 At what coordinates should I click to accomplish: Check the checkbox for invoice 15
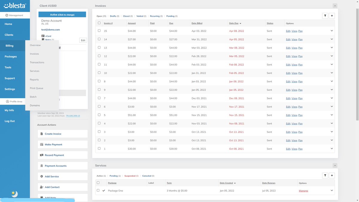[99, 31]
